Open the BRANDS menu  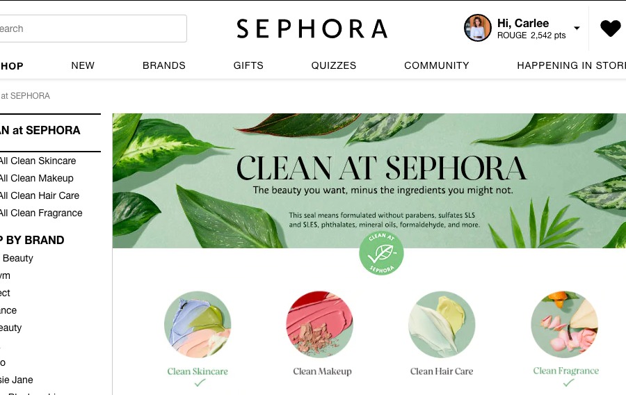coord(164,65)
